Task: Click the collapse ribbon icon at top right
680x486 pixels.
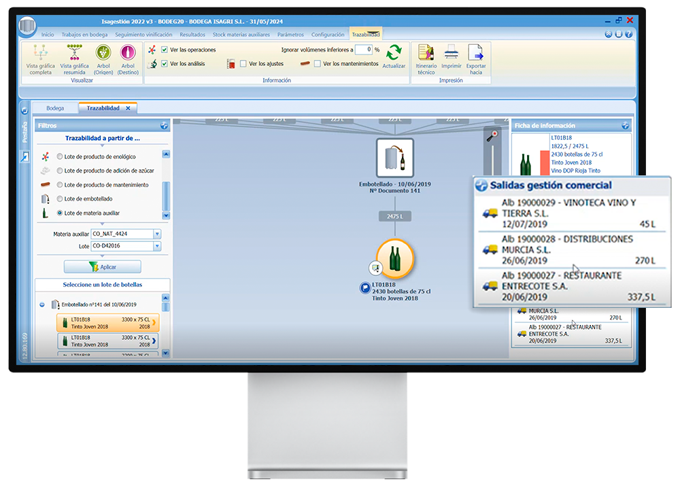Action: pos(609,34)
